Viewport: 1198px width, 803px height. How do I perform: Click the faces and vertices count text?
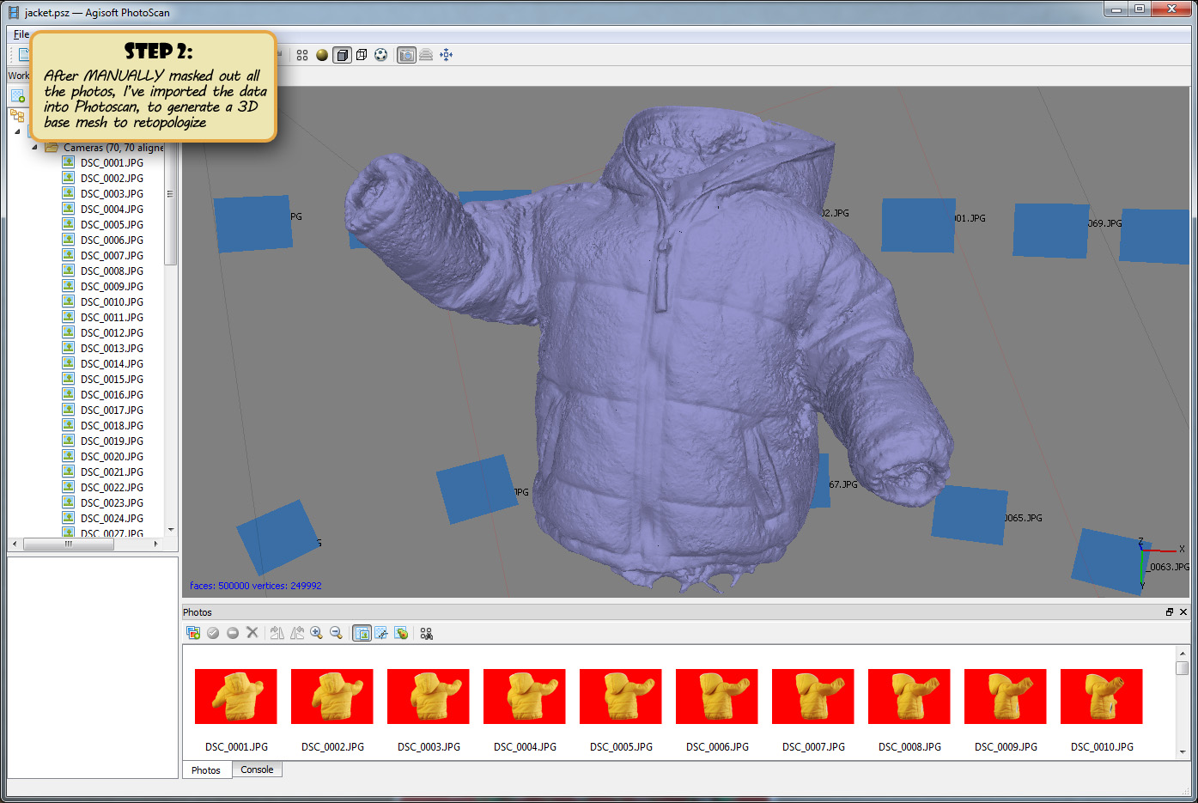(256, 586)
